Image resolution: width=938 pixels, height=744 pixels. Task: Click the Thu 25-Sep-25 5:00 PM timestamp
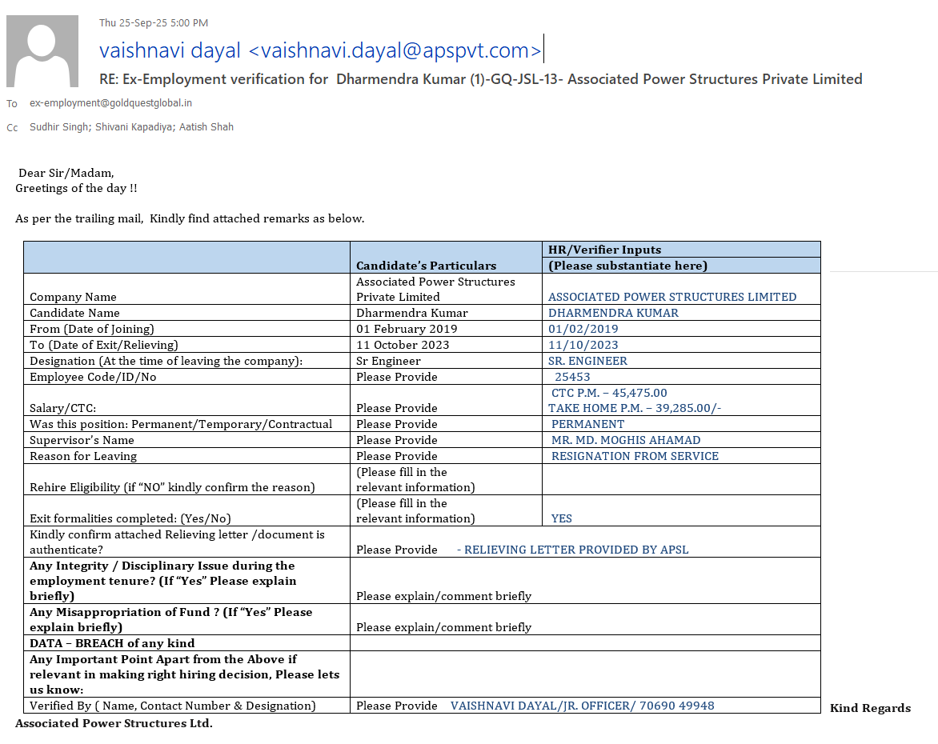click(x=153, y=23)
